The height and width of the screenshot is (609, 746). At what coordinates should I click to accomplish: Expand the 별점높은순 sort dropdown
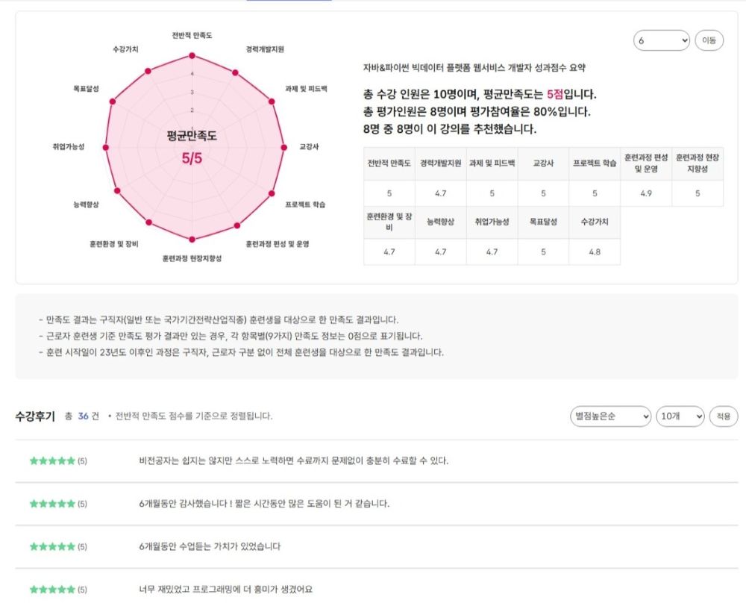pyautogui.click(x=609, y=416)
